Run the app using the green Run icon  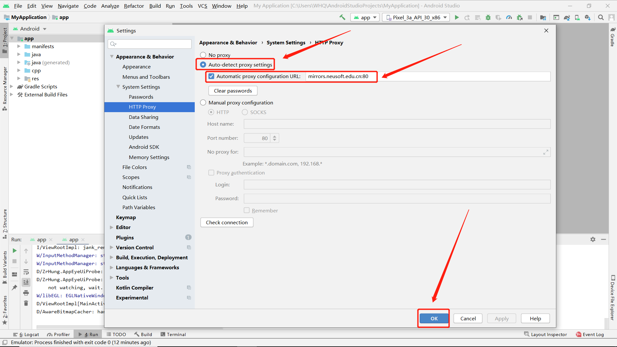457,17
